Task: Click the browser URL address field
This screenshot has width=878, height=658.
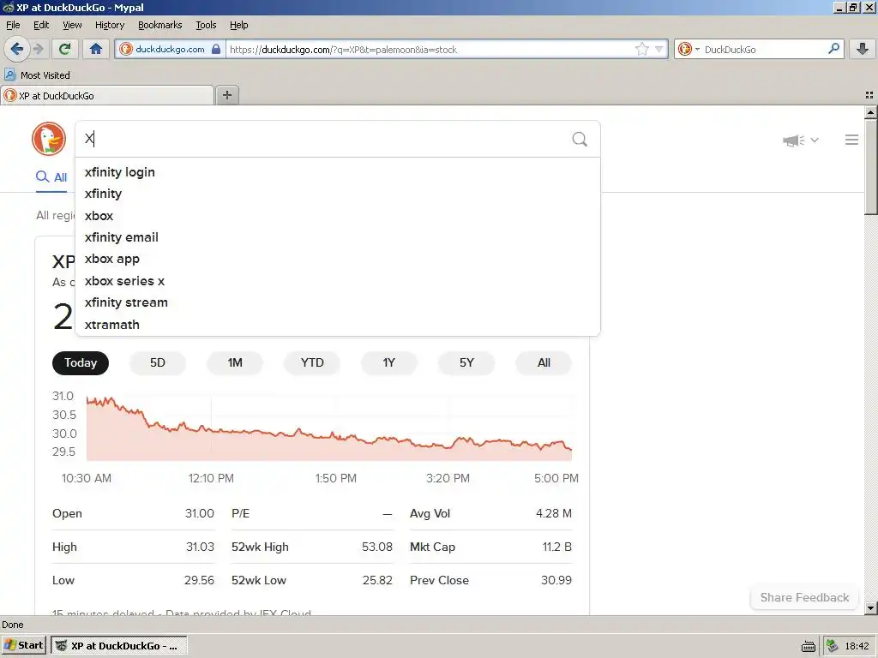Action: 430,49
